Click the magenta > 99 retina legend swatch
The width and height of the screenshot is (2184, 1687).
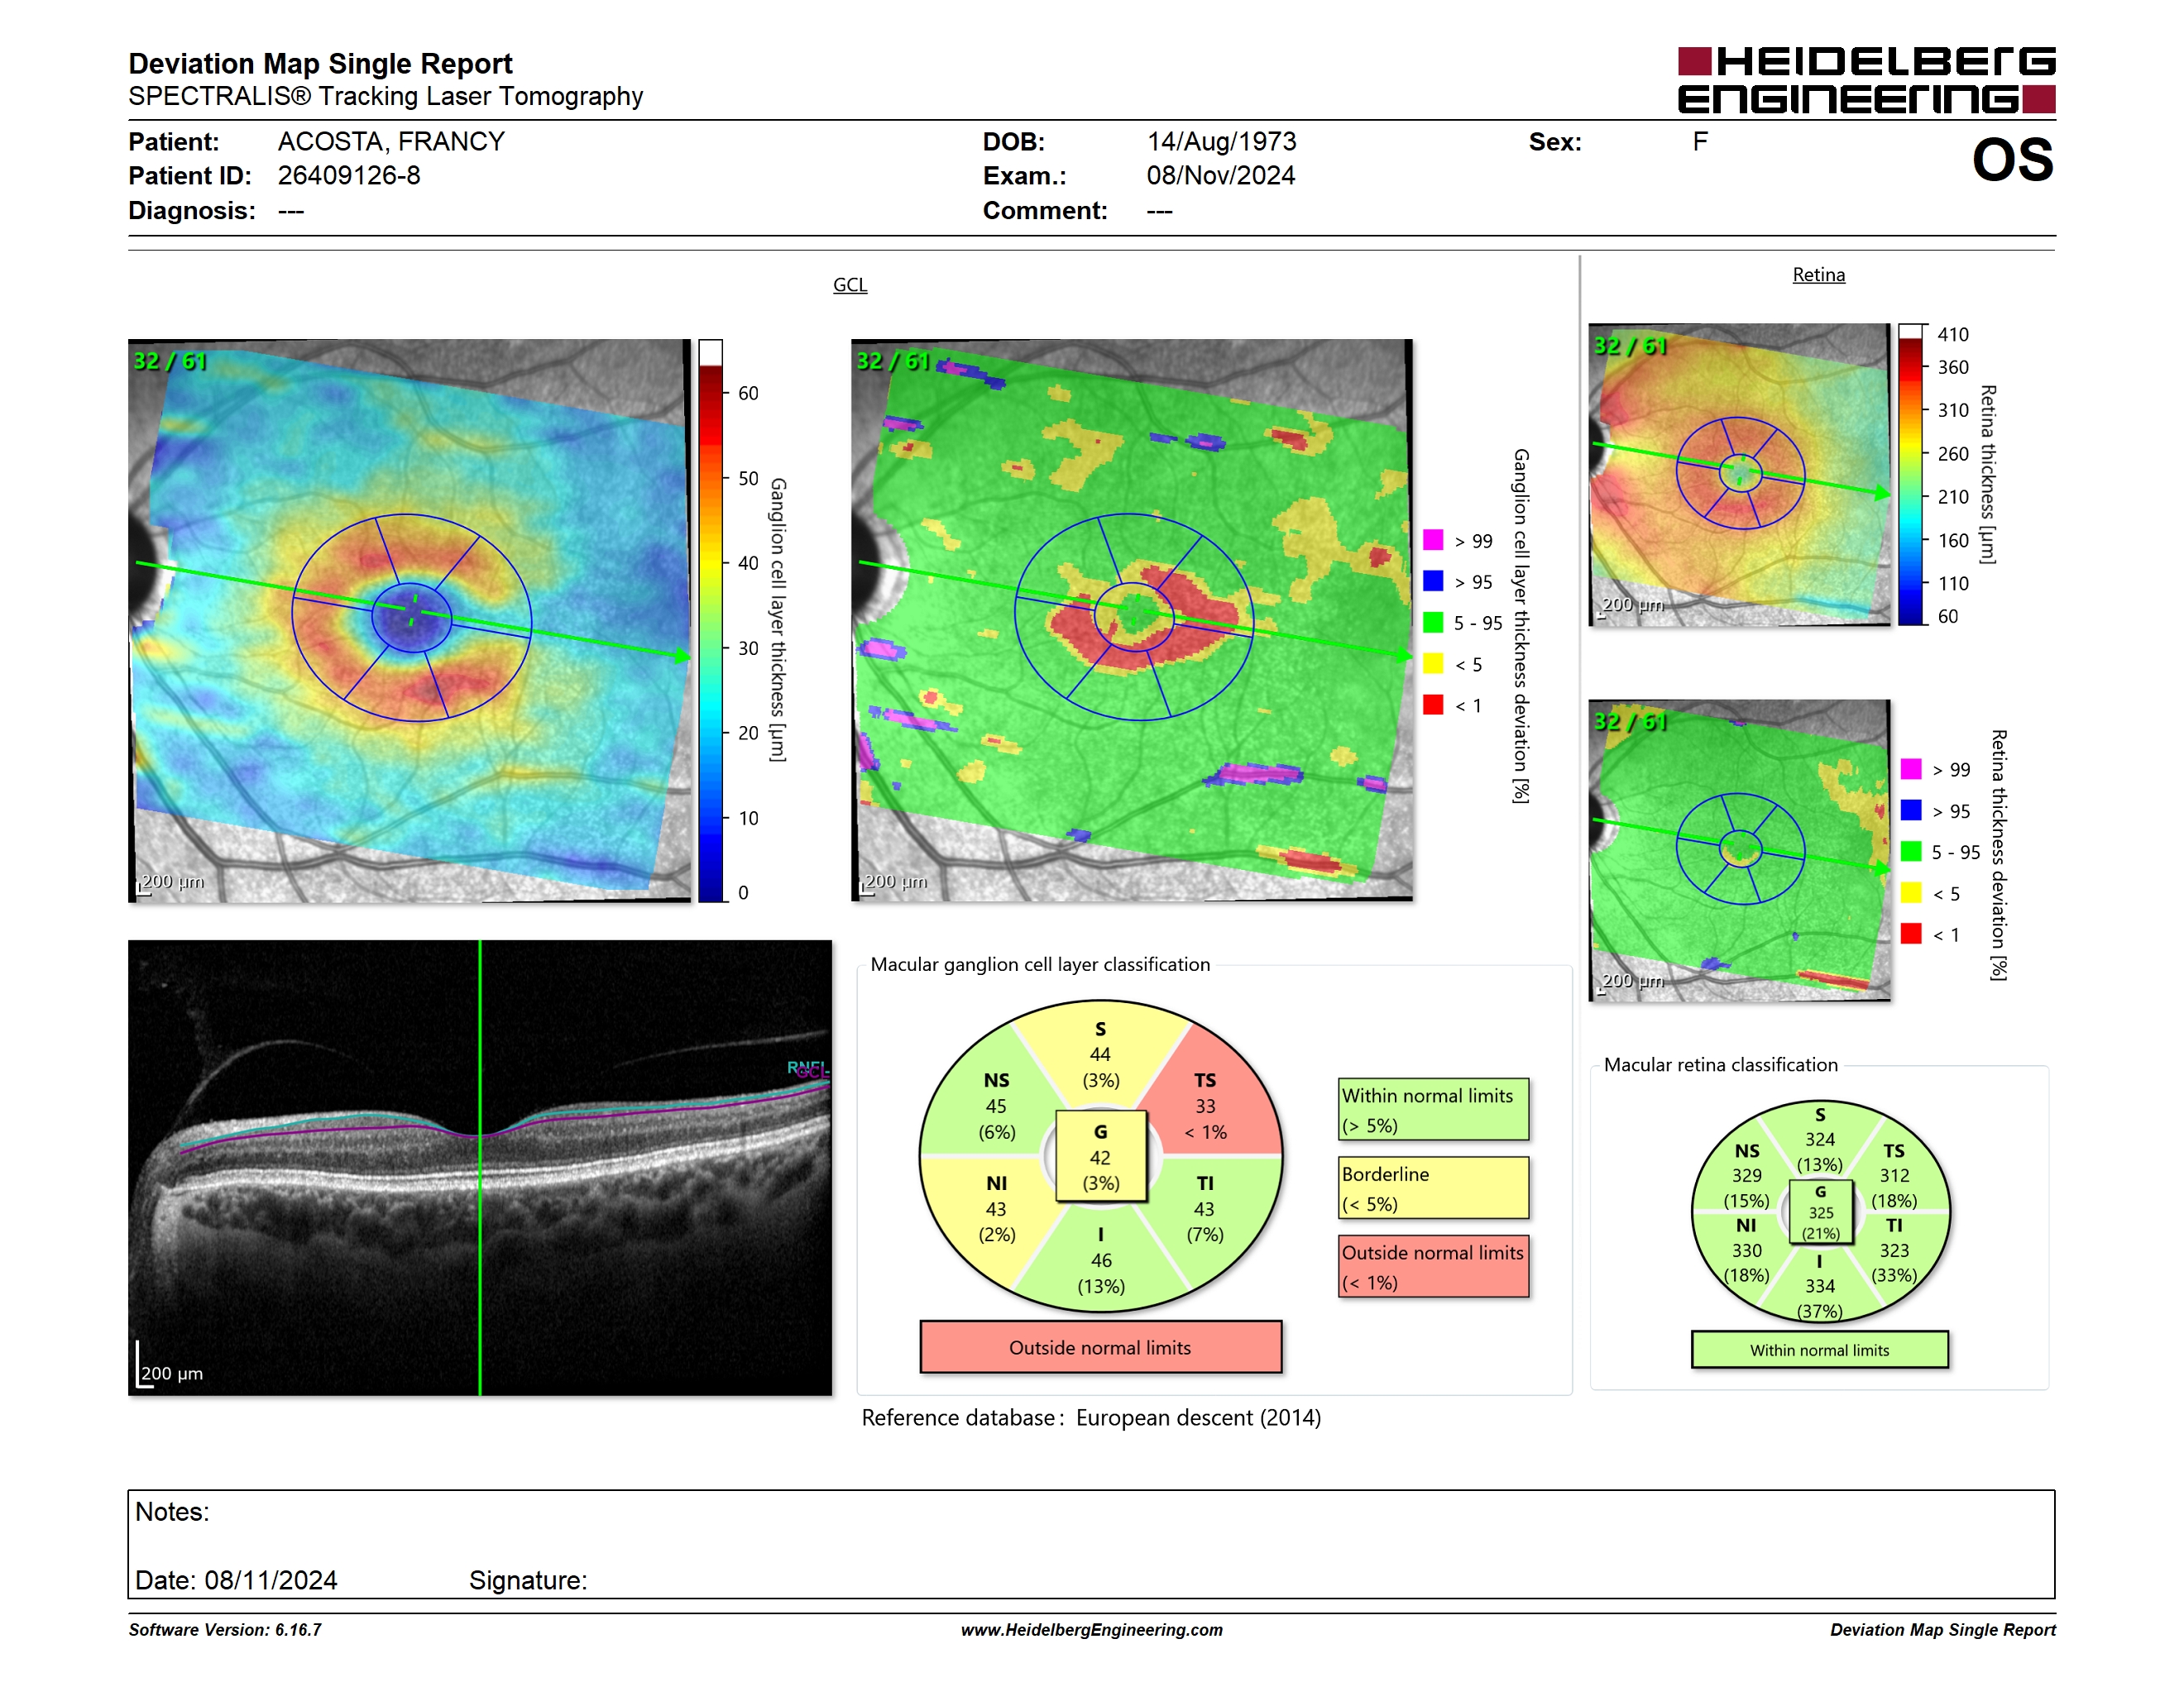point(1911,768)
